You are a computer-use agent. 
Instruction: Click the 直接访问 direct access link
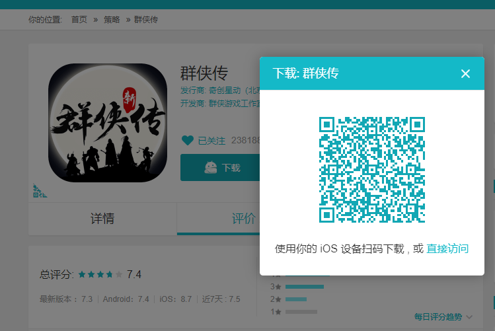[x=447, y=249]
